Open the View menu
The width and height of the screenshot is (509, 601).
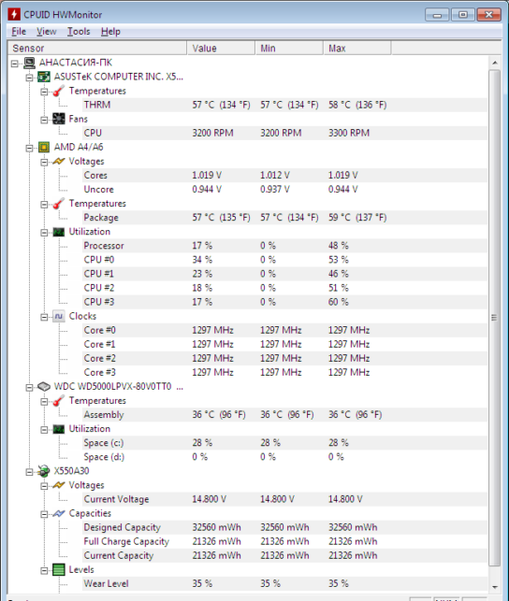(x=47, y=32)
